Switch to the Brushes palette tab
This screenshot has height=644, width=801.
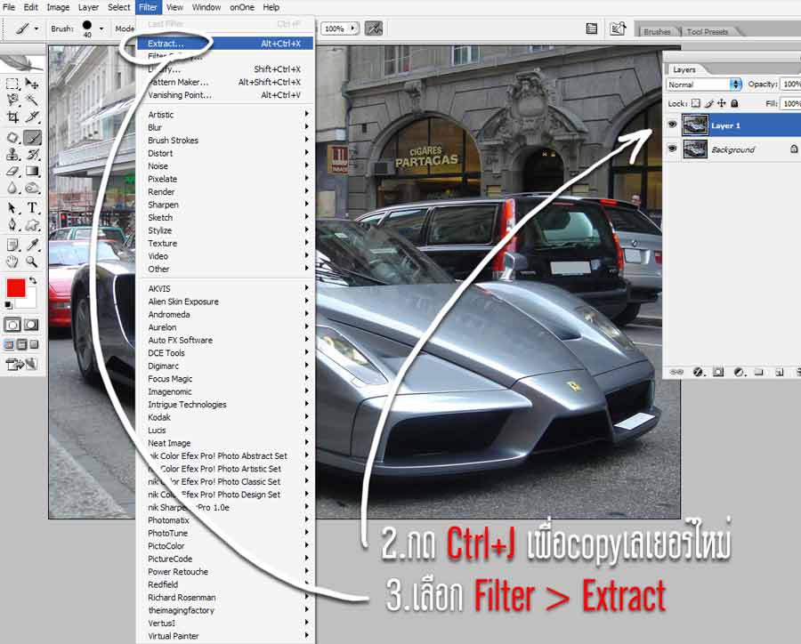[657, 31]
